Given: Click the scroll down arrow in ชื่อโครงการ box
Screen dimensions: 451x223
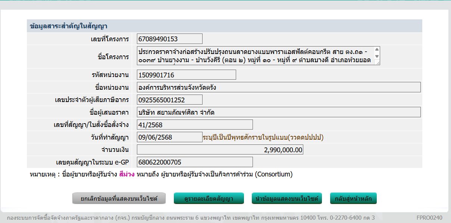Looking at the screenshot, I should (x=377, y=56).
